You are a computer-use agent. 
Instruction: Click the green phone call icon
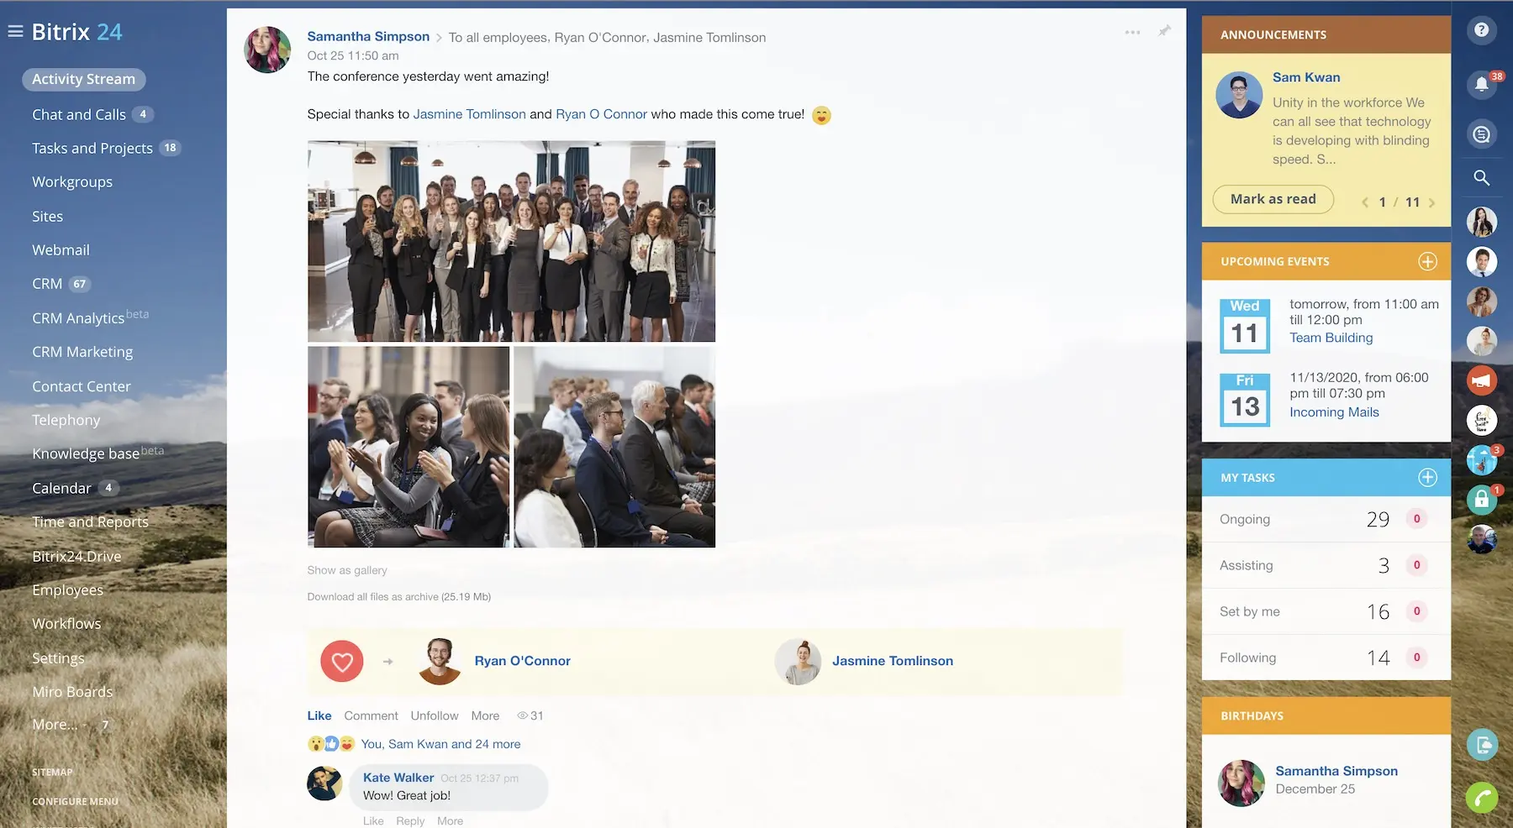1481,797
